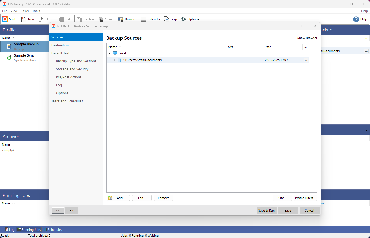Screen dimensions: 370x238
Task: Switch to the Log tab at bottom
Action: point(10,229)
